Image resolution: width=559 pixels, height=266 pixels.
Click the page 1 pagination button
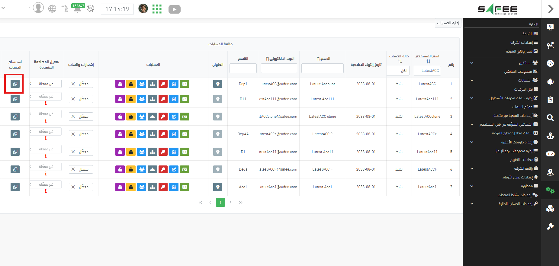220,202
